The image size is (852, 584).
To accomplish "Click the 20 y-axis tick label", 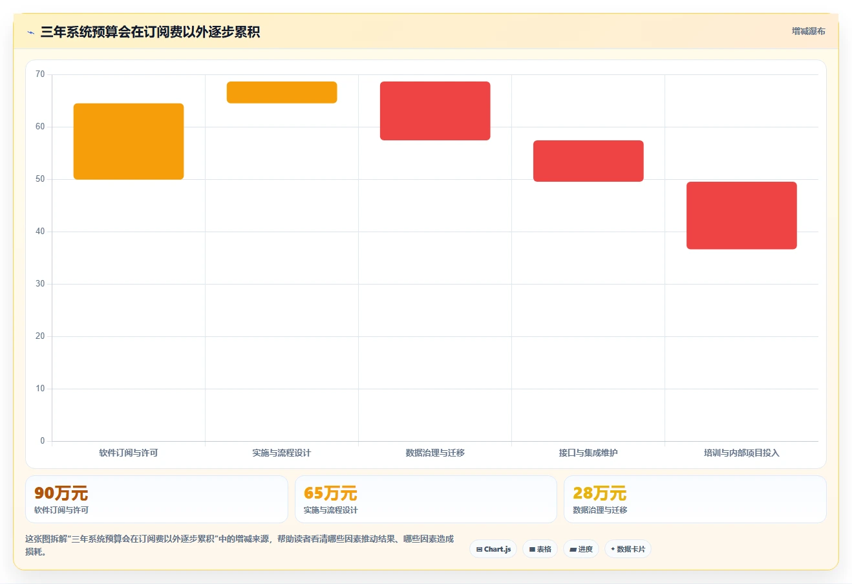I will pos(40,336).
